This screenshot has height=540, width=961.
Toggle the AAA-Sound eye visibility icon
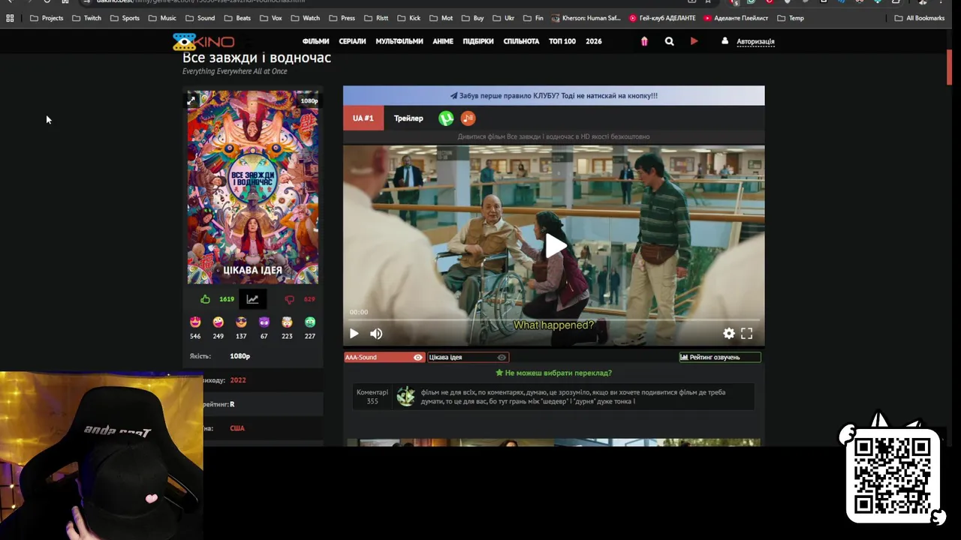tap(418, 357)
